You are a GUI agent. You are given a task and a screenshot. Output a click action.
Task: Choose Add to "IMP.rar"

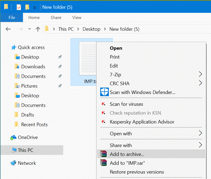[151, 163]
